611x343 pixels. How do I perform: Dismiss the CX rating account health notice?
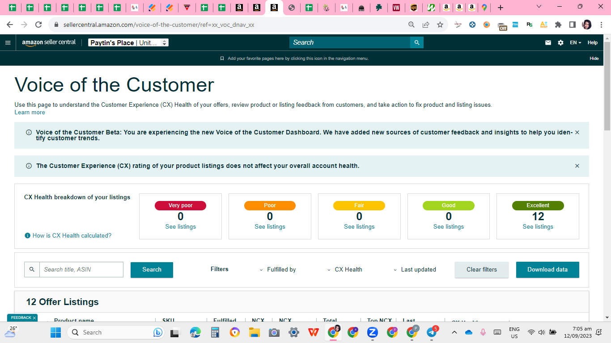point(577,166)
